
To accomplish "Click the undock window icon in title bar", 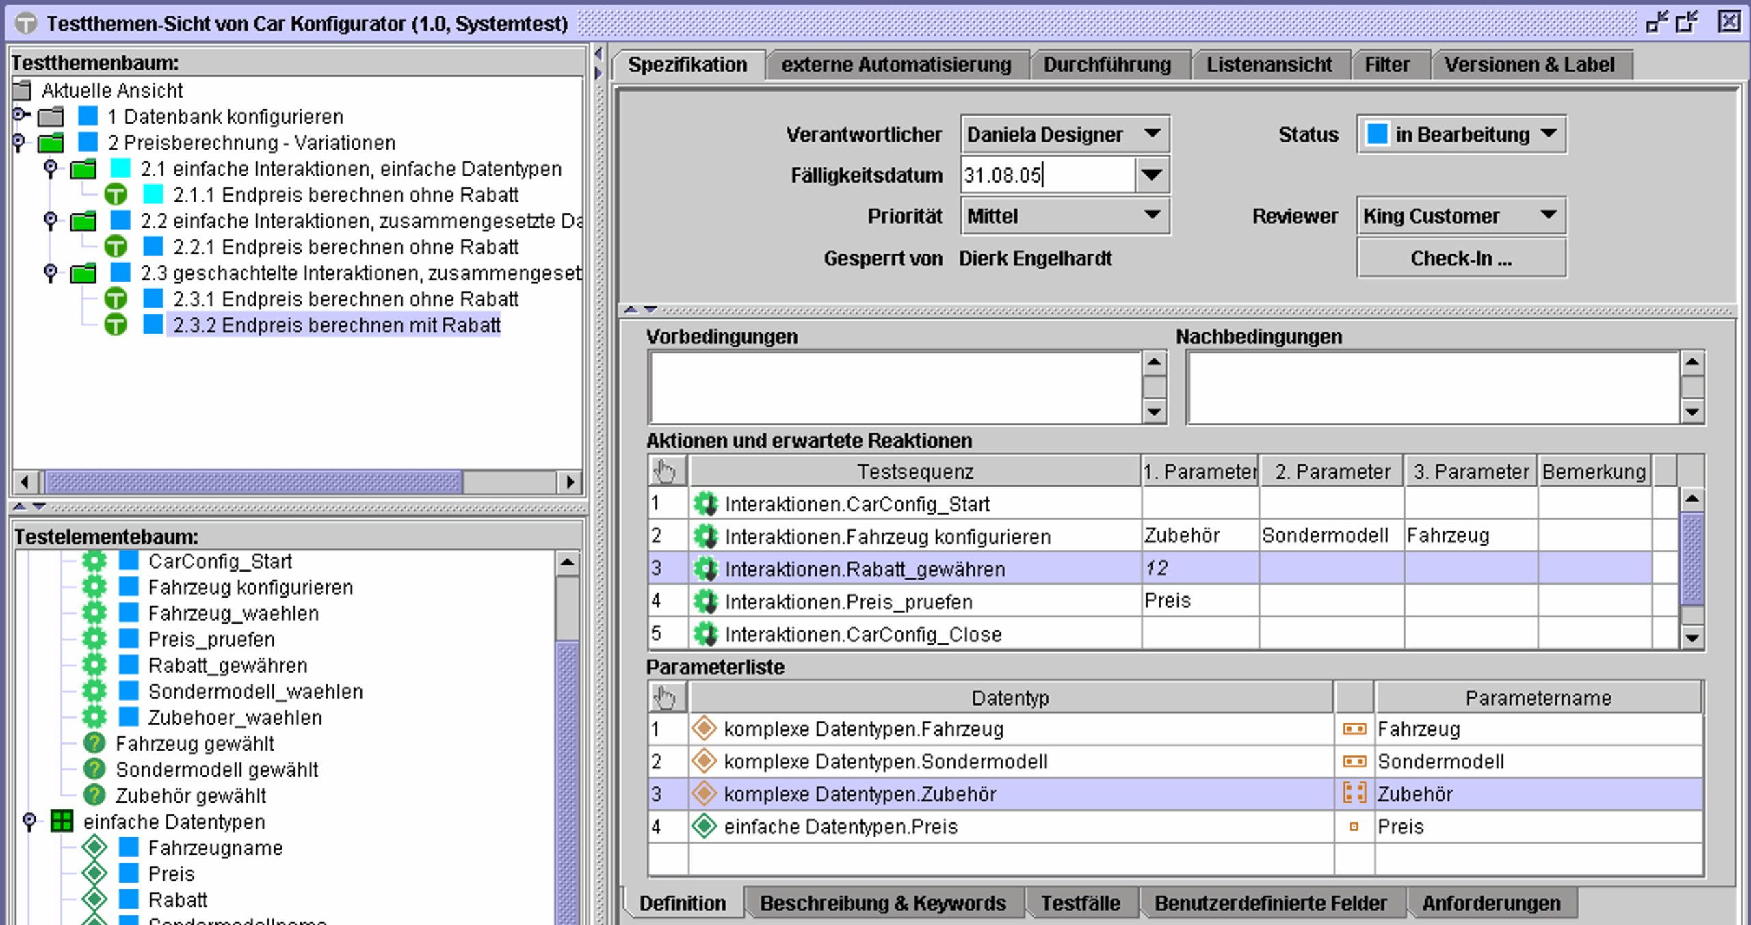I will click(x=1688, y=23).
